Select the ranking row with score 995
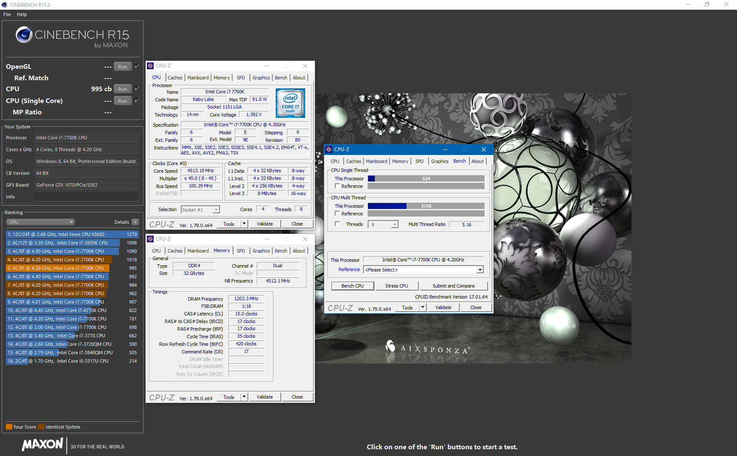Image resolution: width=737 pixels, height=456 pixels. coord(72,268)
